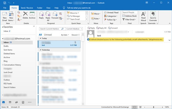Image resolution: width=172 pixels, height=109 pixels.
Task: Switch to People view icon
Action: point(16,102)
